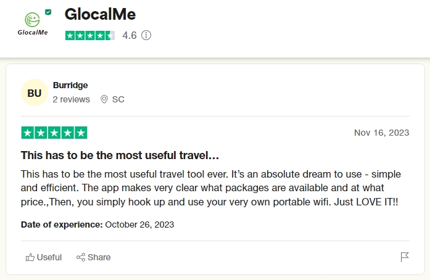Viewport: 430px width, 280px height.
Task: Click the Share icon
Action: click(x=81, y=257)
